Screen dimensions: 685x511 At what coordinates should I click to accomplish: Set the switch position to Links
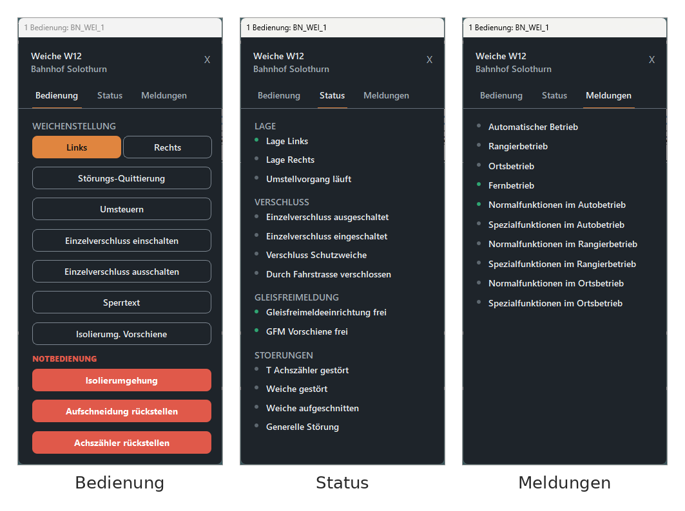point(77,147)
